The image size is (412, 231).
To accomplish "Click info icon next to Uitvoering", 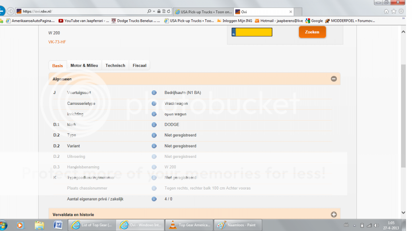I will click(154, 156).
